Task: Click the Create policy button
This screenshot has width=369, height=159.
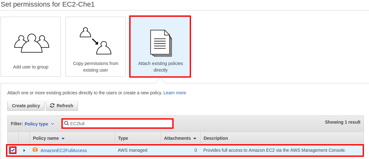Action: click(26, 106)
